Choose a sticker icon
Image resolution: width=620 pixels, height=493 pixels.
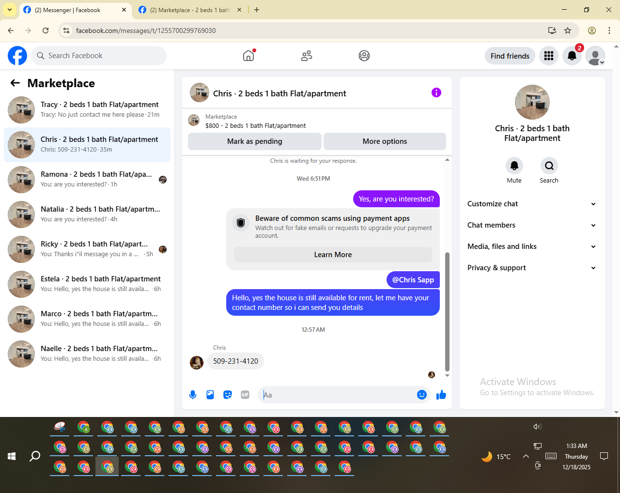pyautogui.click(x=228, y=395)
